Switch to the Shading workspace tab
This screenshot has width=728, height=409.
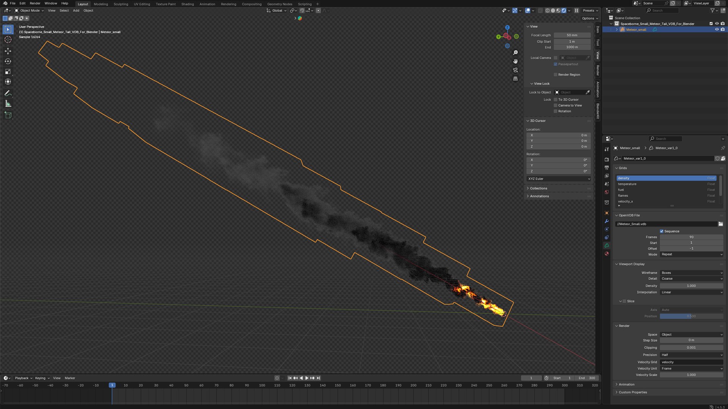click(x=187, y=4)
